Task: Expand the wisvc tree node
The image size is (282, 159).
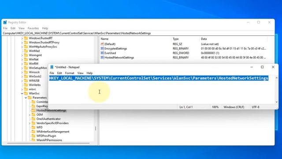Action: pyautogui.click(x=22, y=89)
